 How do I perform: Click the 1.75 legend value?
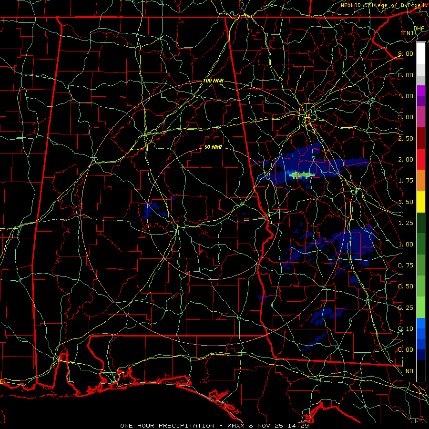[406, 181]
